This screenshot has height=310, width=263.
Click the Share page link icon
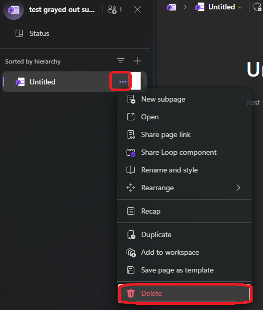(x=131, y=134)
